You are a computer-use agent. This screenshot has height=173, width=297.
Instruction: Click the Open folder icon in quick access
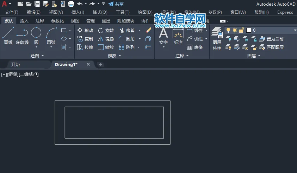(x=29, y=4)
